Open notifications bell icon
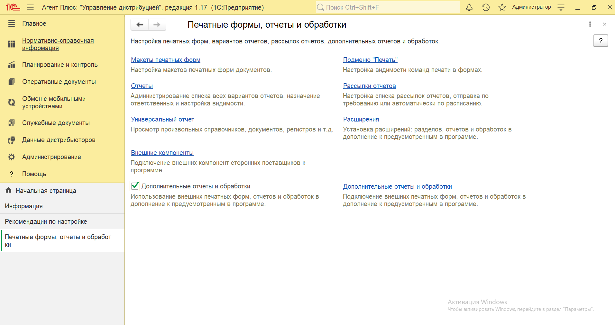This screenshot has width=615, height=325. pos(469,7)
